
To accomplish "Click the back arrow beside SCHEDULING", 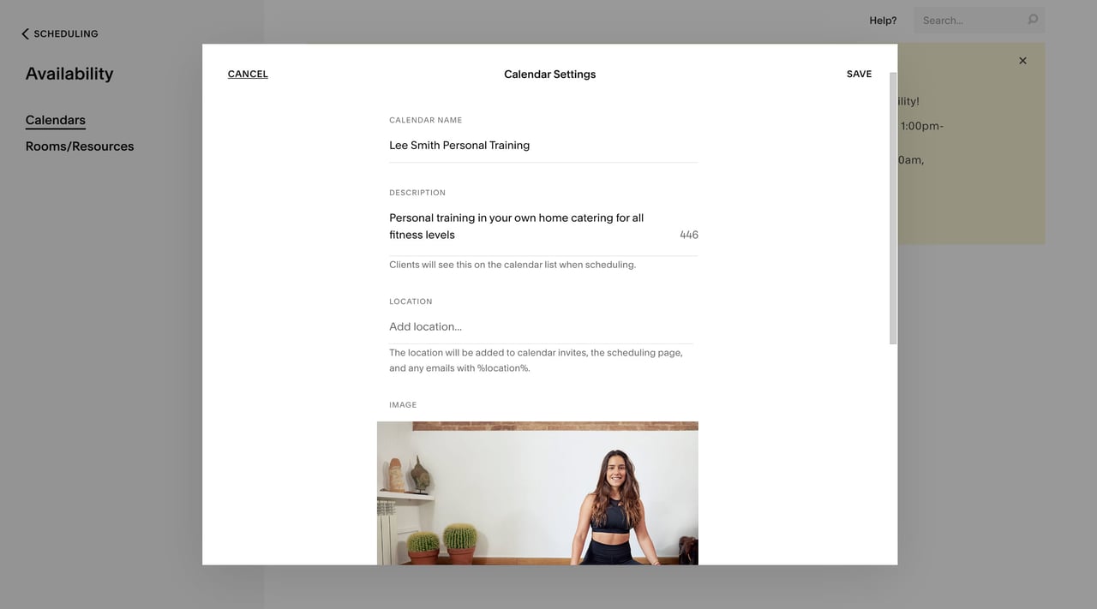I will coord(23,33).
